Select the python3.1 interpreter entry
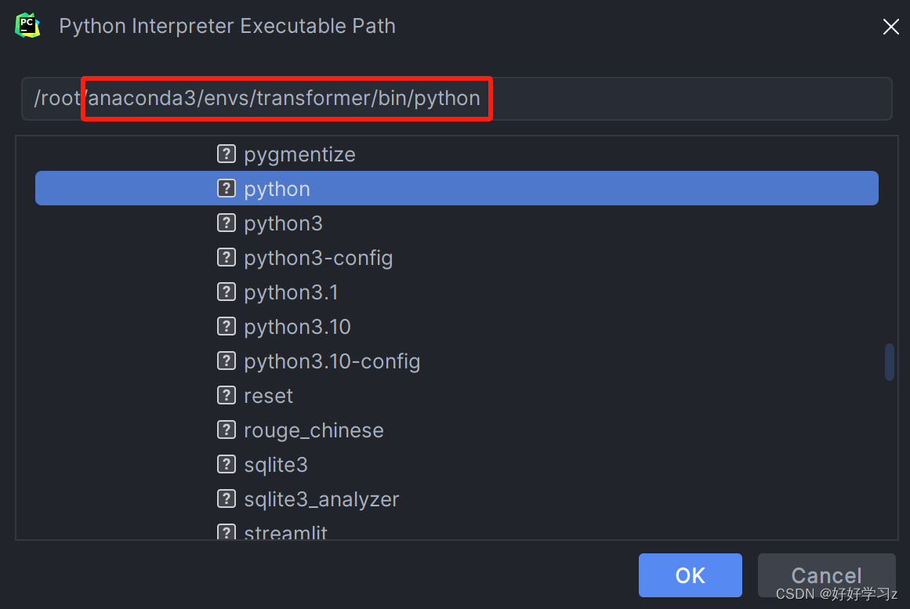 click(x=291, y=292)
